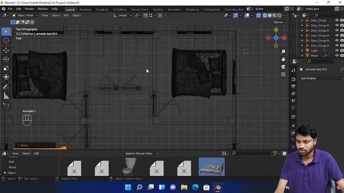Collapse the Object catalog in asset browser
Viewport: 344px width, 193px height.
click(x=5, y=173)
